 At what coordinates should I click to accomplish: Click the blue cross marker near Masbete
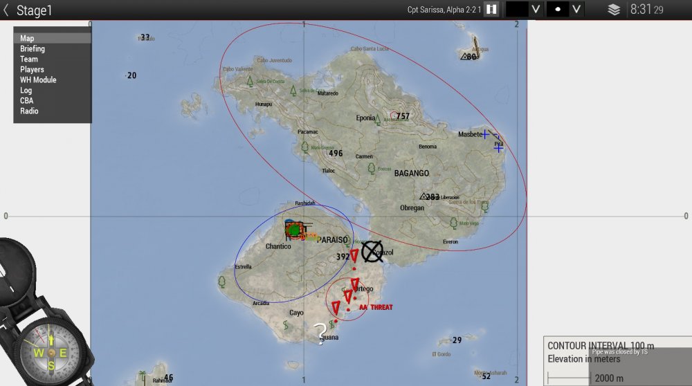coord(486,134)
